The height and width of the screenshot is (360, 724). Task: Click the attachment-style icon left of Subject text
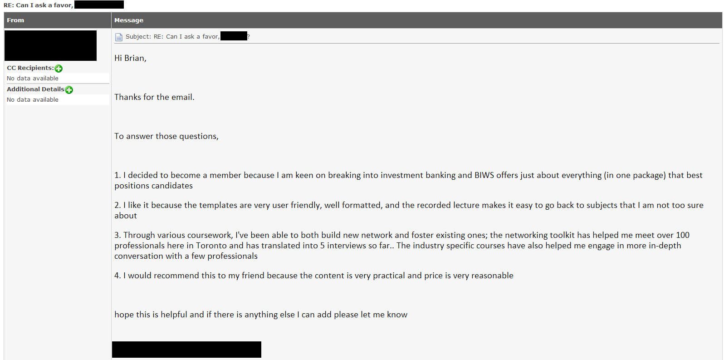[x=118, y=36]
